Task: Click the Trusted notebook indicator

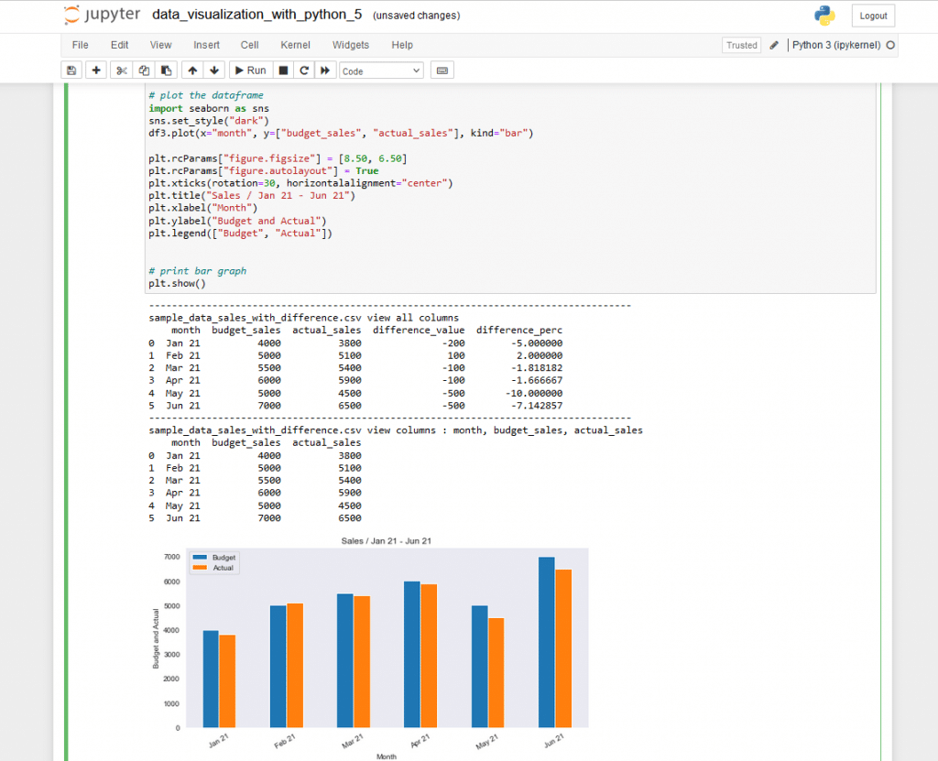Action: [x=742, y=46]
